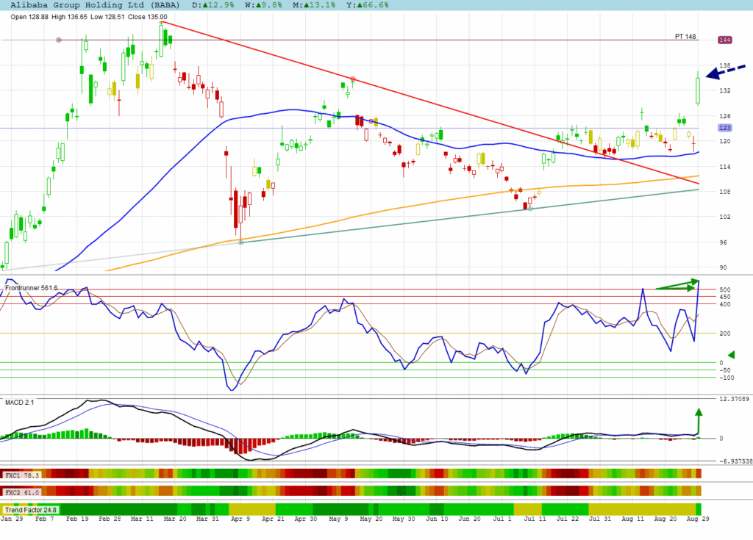Click the Low 128.51 price readout
The width and height of the screenshot is (753, 540).
(x=107, y=17)
